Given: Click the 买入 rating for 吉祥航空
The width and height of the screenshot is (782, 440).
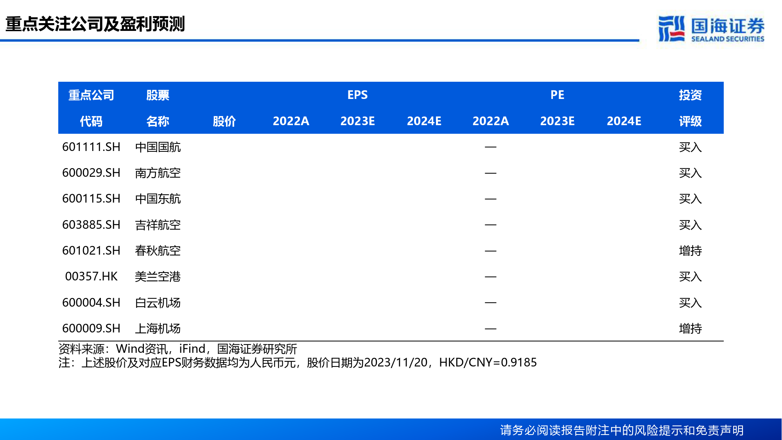Looking at the screenshot, I should click(x=691, y=225).
